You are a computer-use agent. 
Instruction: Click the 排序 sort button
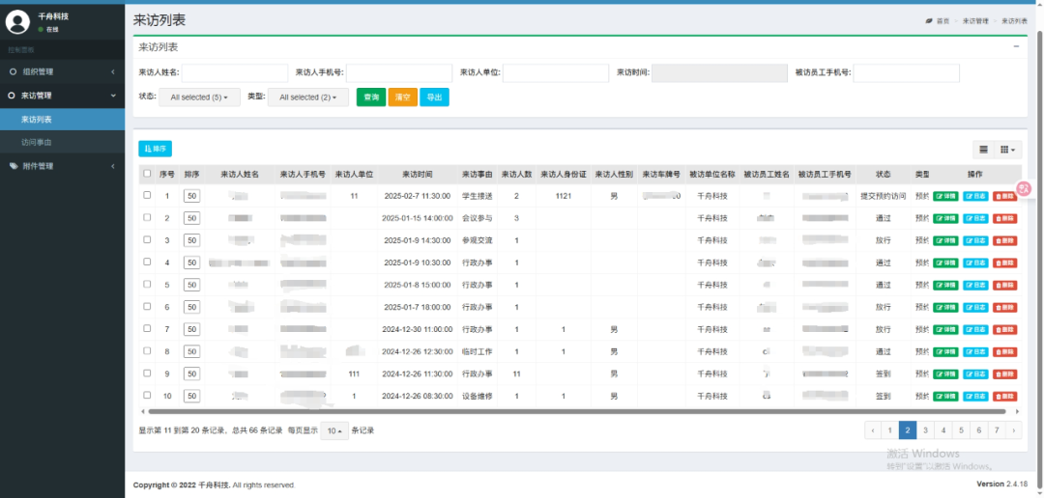pyautogui.click(x=155, y=149)
